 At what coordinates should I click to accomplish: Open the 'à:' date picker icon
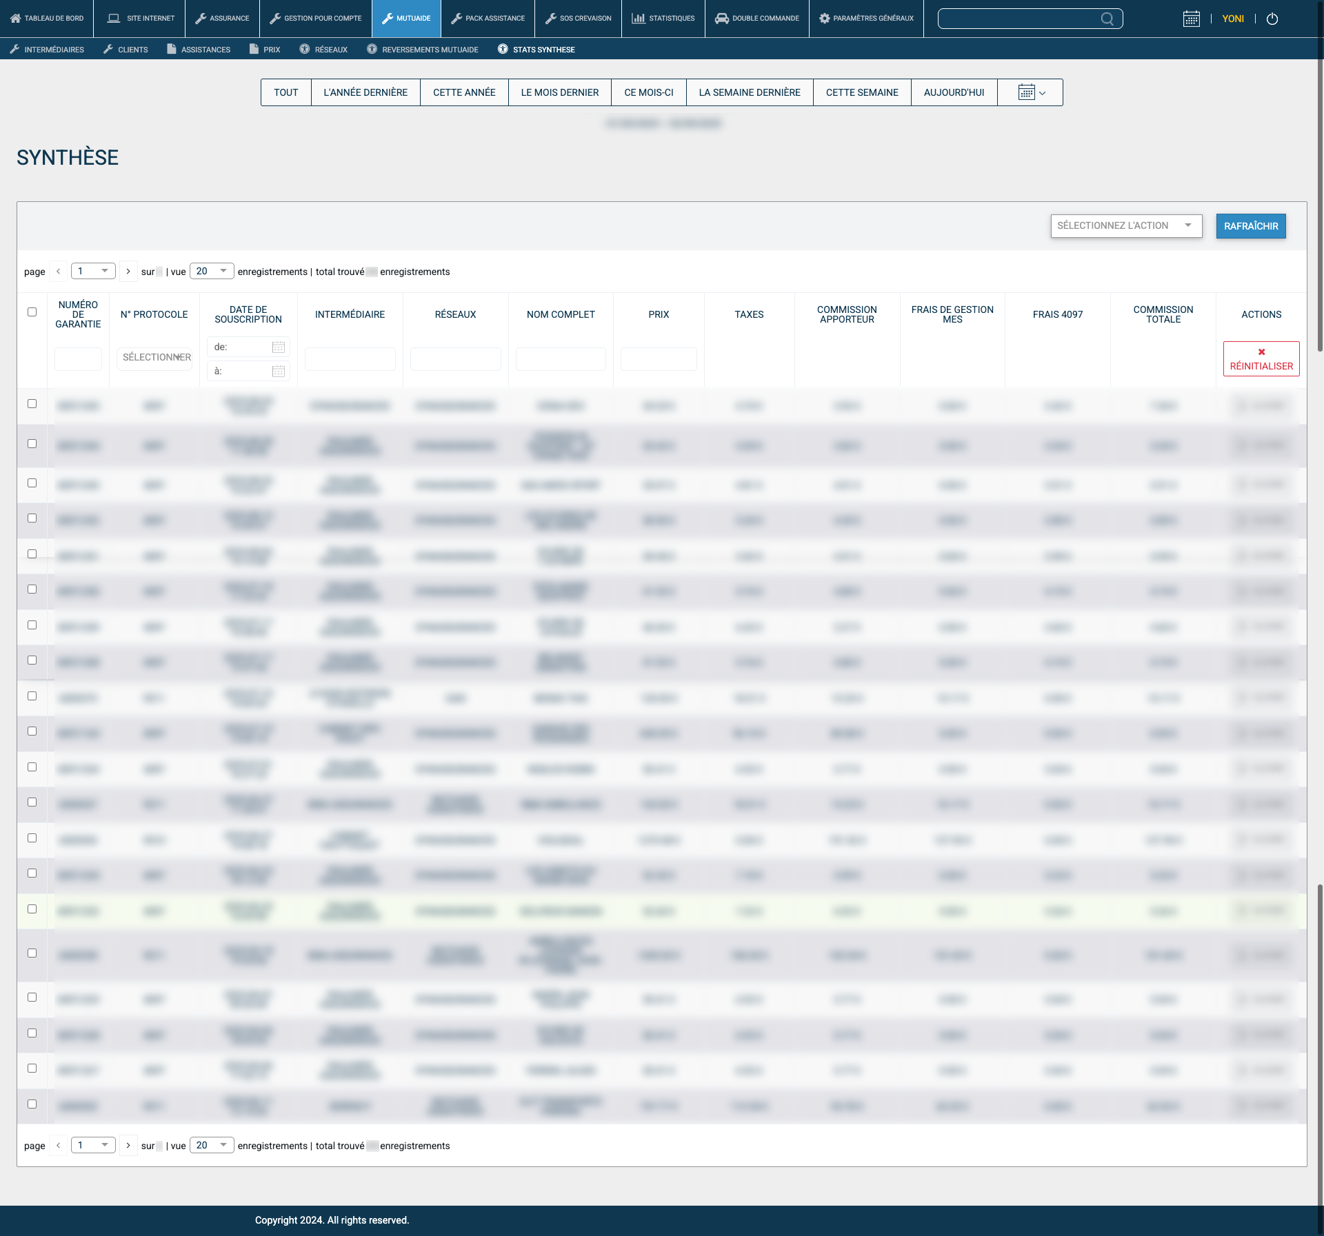click(278, 371)
